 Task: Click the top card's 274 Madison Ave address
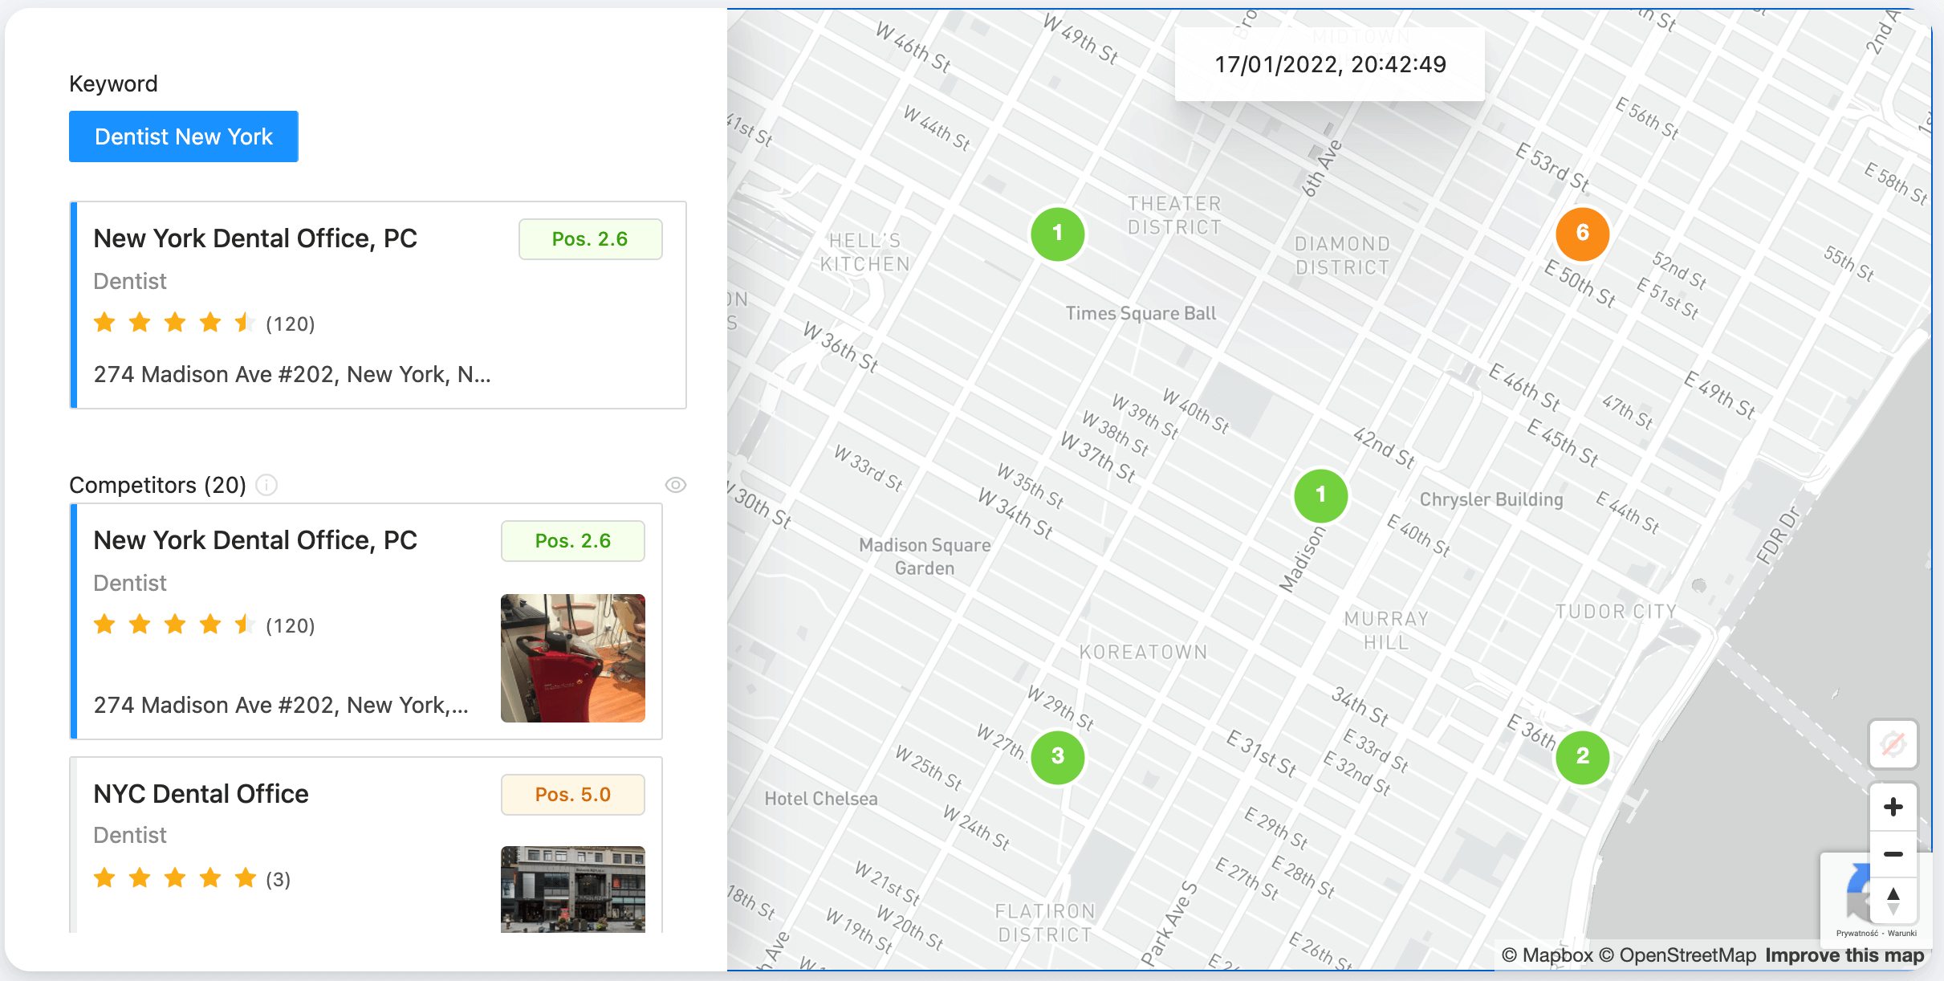click(x=292, y=375)
